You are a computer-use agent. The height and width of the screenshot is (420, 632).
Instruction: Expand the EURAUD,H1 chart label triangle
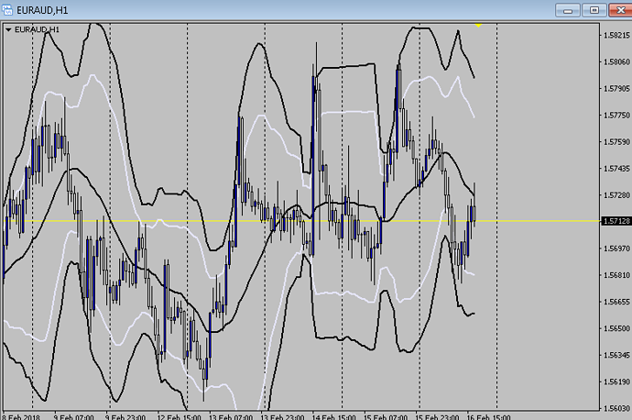[8, 30]
